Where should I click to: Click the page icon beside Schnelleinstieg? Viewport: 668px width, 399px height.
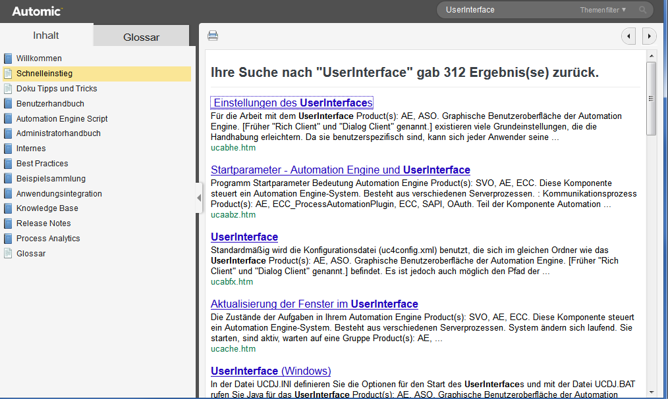(x=8, y=74)
